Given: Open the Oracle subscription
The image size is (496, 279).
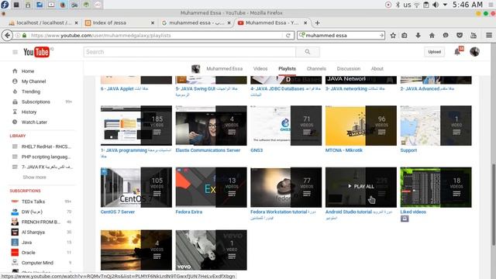Looking at the screenshot, I should tap(28, 253).
